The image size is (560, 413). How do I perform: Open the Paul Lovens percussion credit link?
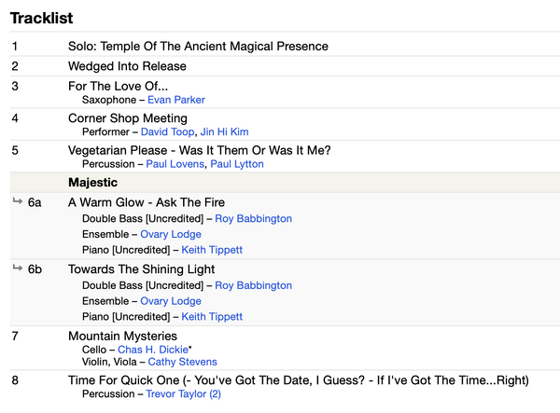pyautogui.click(x=175, y=164)
